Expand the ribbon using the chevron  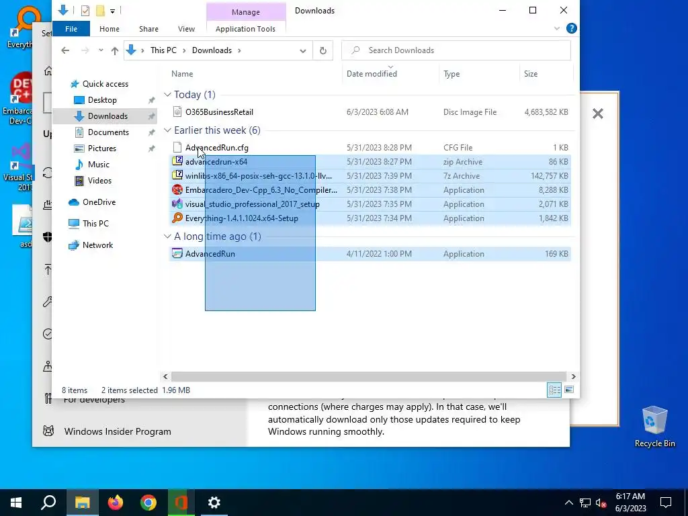557,28
